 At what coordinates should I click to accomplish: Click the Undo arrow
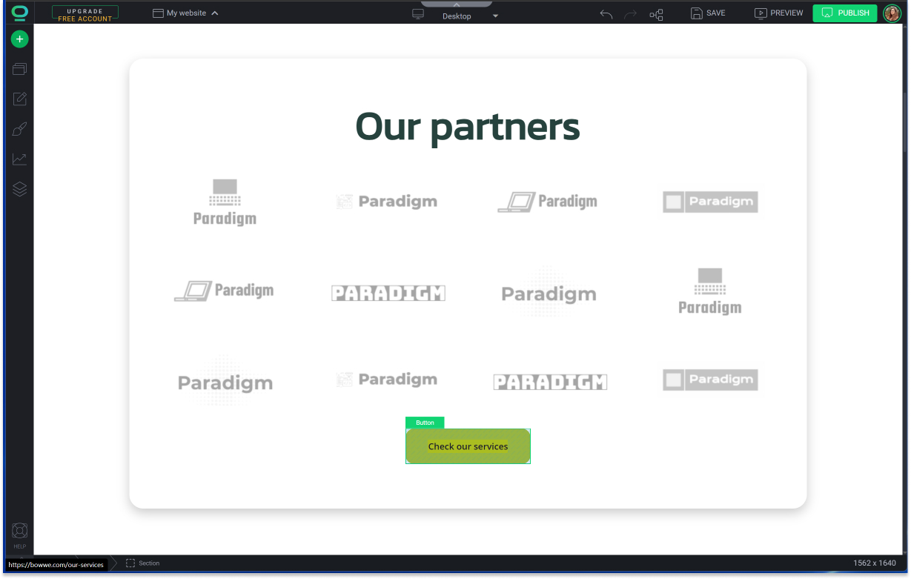606,13
